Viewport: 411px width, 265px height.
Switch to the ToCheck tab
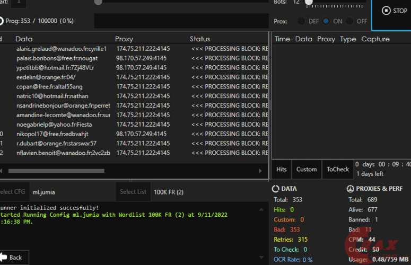338,169
